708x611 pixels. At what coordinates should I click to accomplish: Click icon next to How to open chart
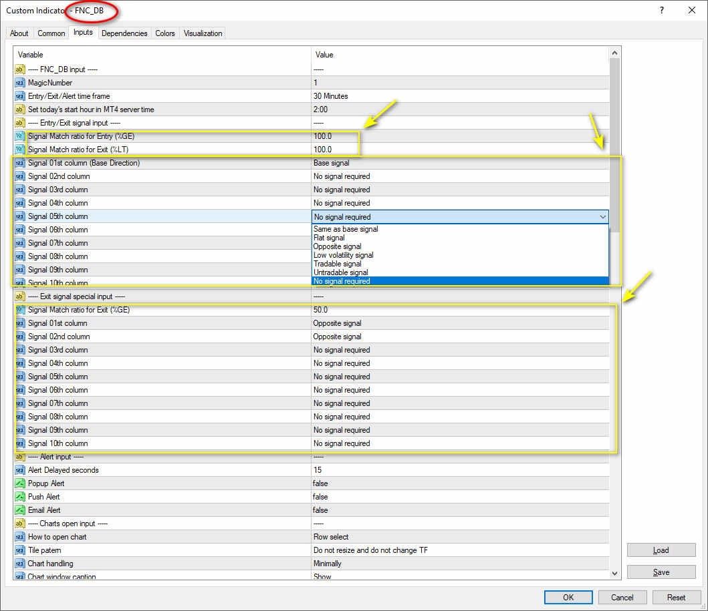[x=19, y=537]
